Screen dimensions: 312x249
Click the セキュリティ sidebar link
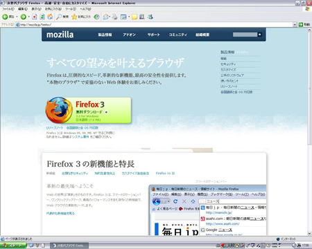click(x=228, y=64)
